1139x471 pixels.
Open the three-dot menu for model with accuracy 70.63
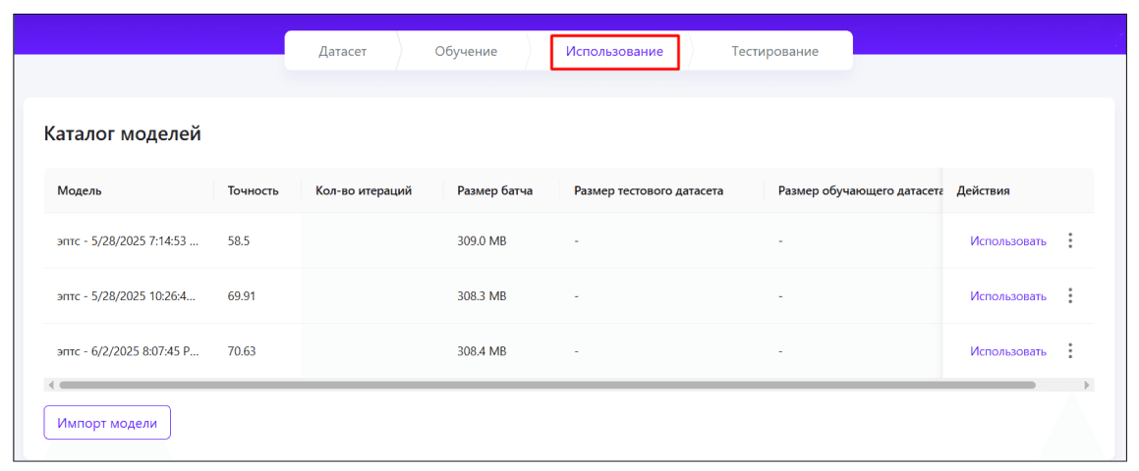pyautogui.click(x=1070, y=350)
